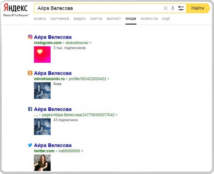Screen dimensions: 214x174
Task: Open the Facebook page photo thumbnail
Action: point(42,127)
